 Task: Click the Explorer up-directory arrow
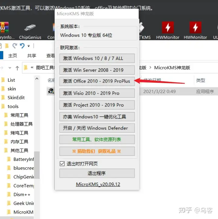click(x=17, y=68)
